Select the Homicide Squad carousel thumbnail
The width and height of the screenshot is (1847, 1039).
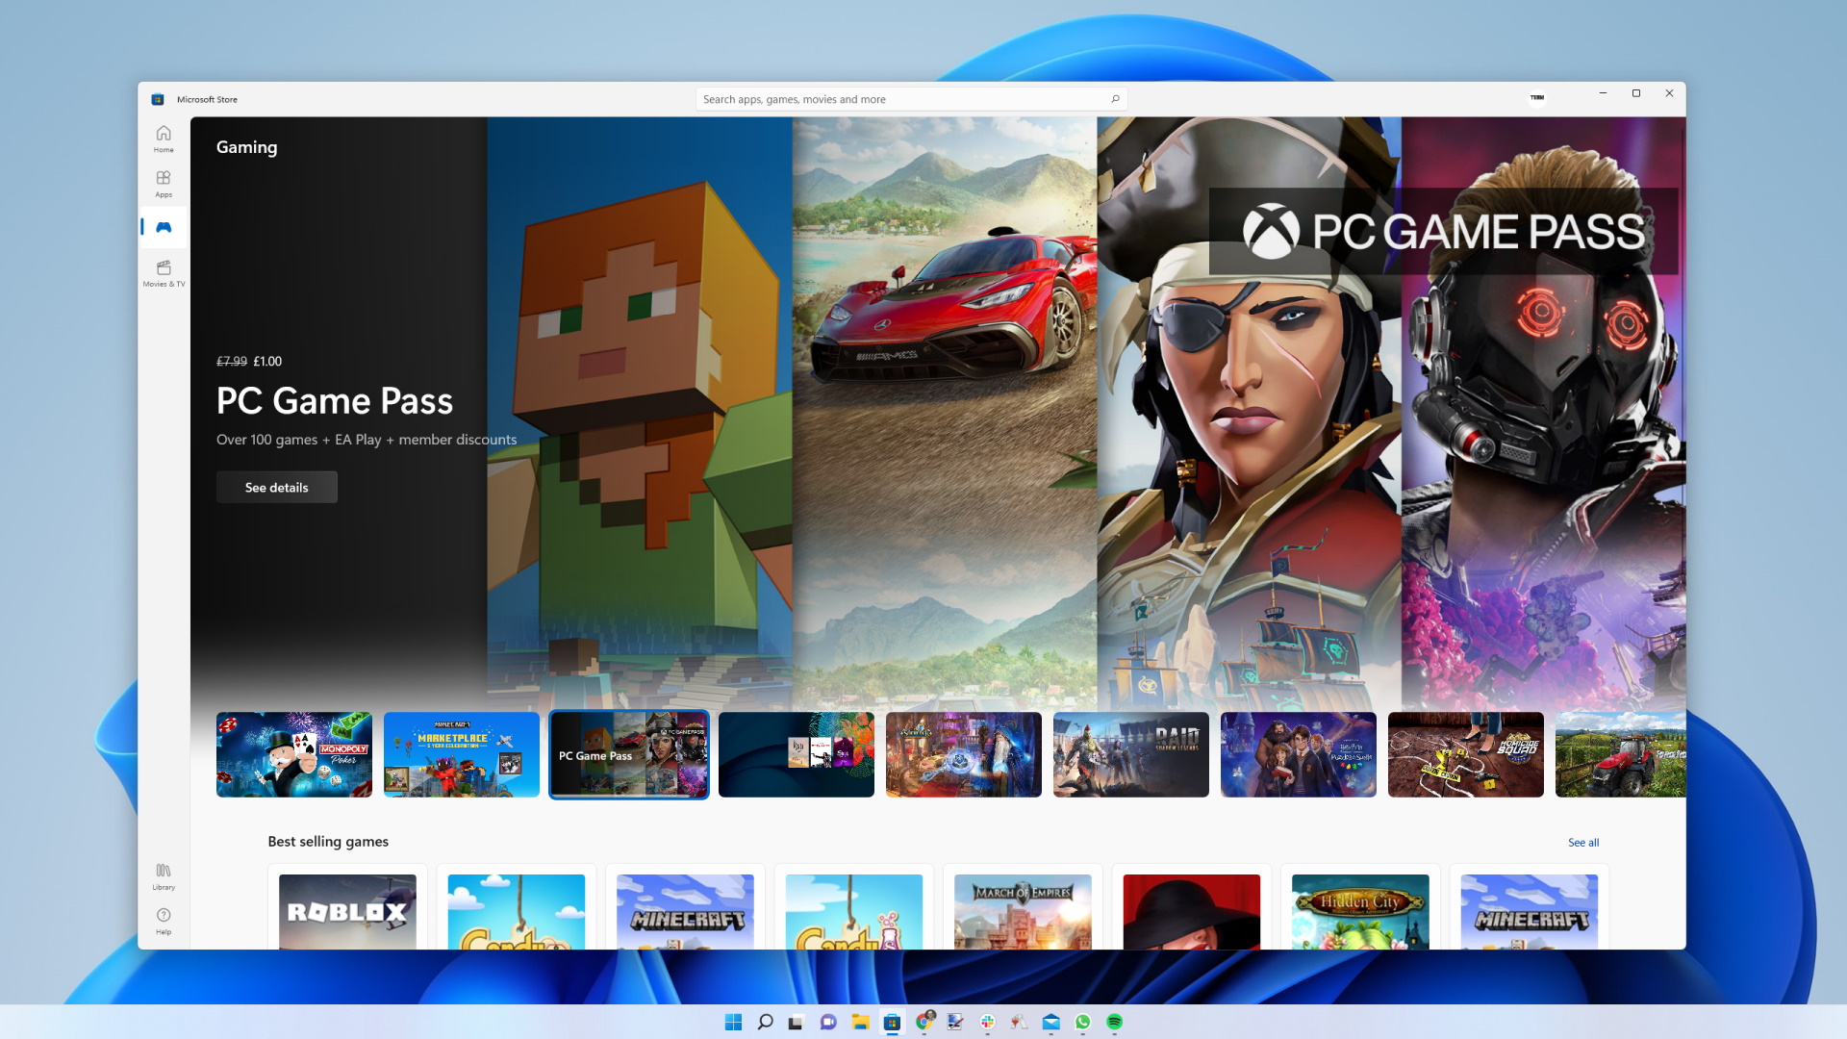click(1466, 755)
